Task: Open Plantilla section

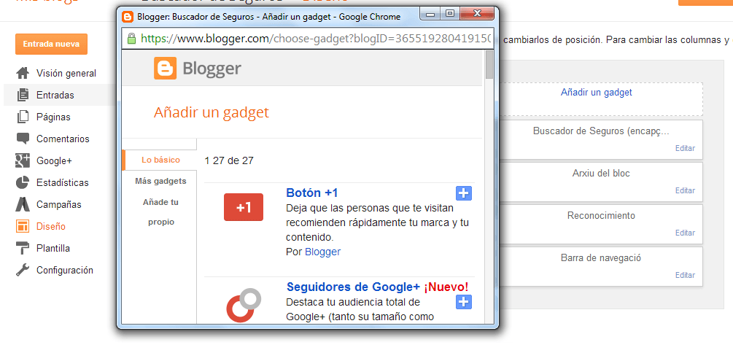Action: click(x=53, y=248)
